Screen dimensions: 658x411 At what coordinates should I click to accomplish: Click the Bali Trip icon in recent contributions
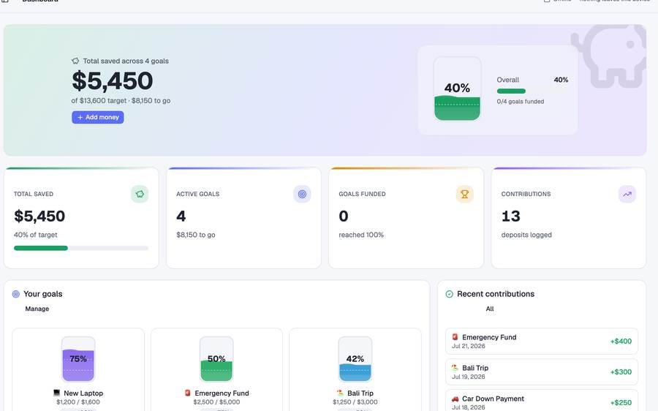coord(455,367)
